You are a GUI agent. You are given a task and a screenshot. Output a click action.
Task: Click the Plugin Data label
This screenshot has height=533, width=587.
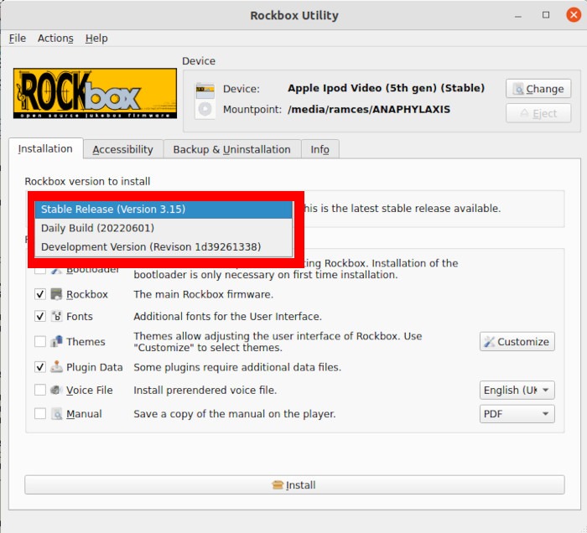coord(94,367)
